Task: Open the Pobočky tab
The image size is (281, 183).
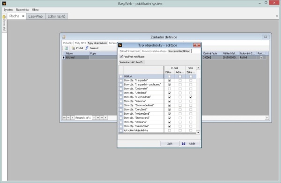Action: click(x=68, y=43)
